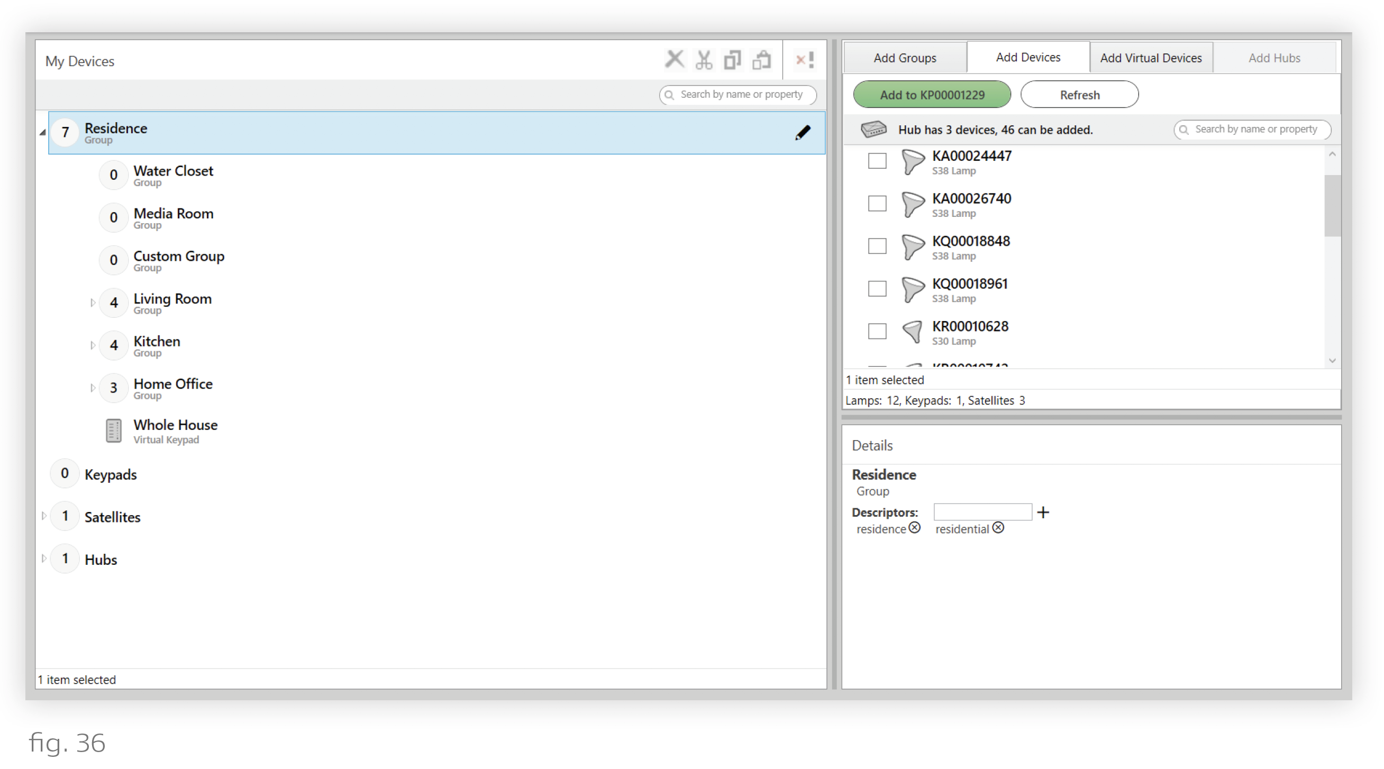This screenshot has height=769, width=1384.
Task: Click the plus icon to add descriptor
Action: [1043, 512]
